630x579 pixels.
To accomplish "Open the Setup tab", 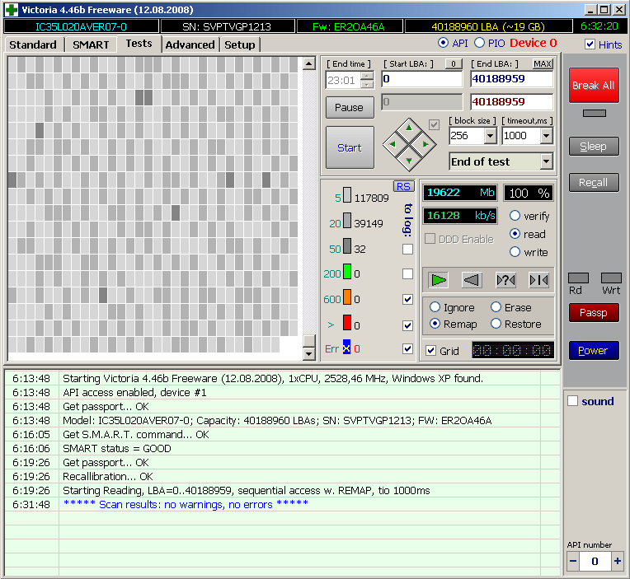I will pyautogui.click(x=240, y=44).
